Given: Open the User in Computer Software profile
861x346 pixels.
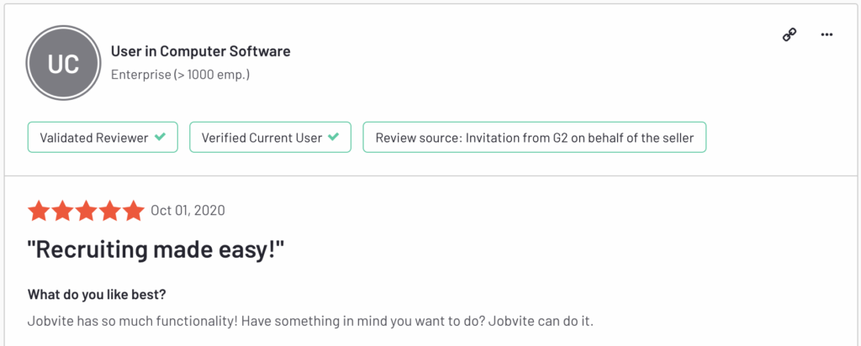Looking at the screenshot, I should (x=200, y=51).
